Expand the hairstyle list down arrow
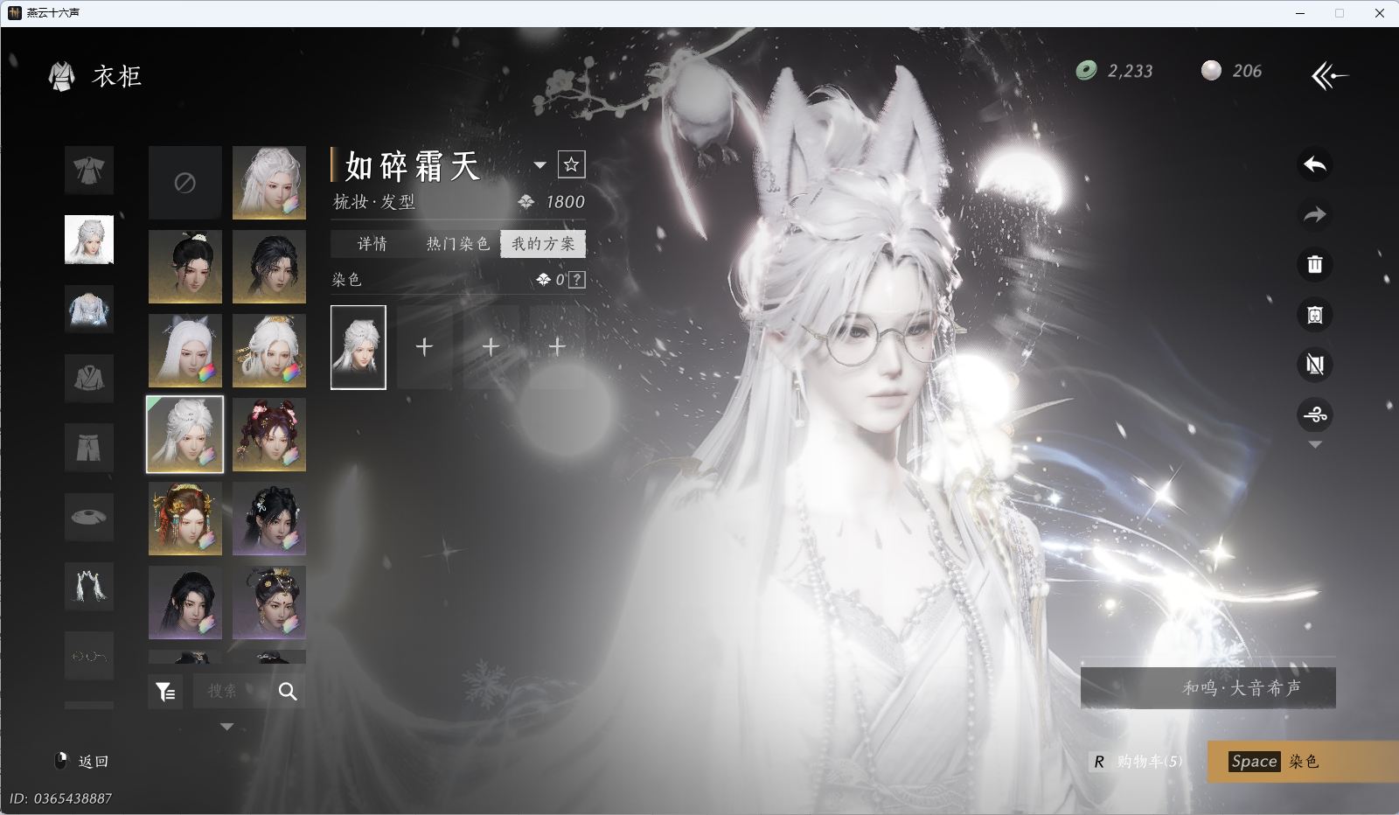The image size is (1399, 815). [226, 727]
